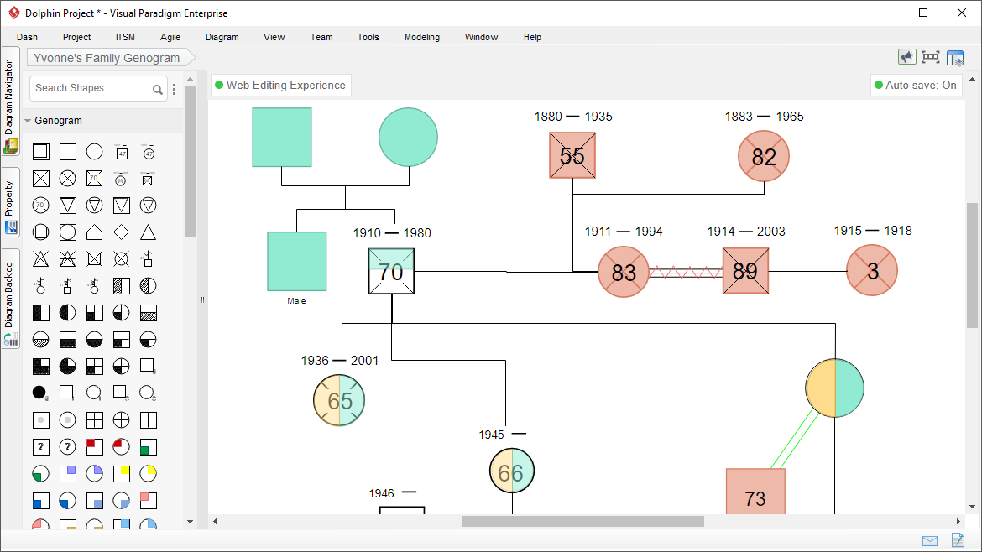This screenshot has height=552, width=982.
Task: Pick the plain circle shape in palette
Action: (95, 152)
